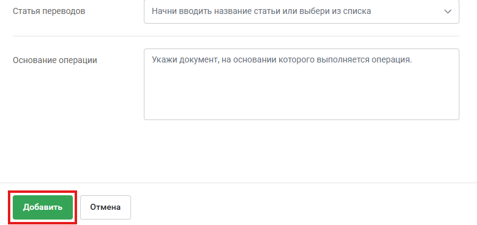Click the red-outlined Добавить button
The image size is (477, 225).
(x=42, y=207)
